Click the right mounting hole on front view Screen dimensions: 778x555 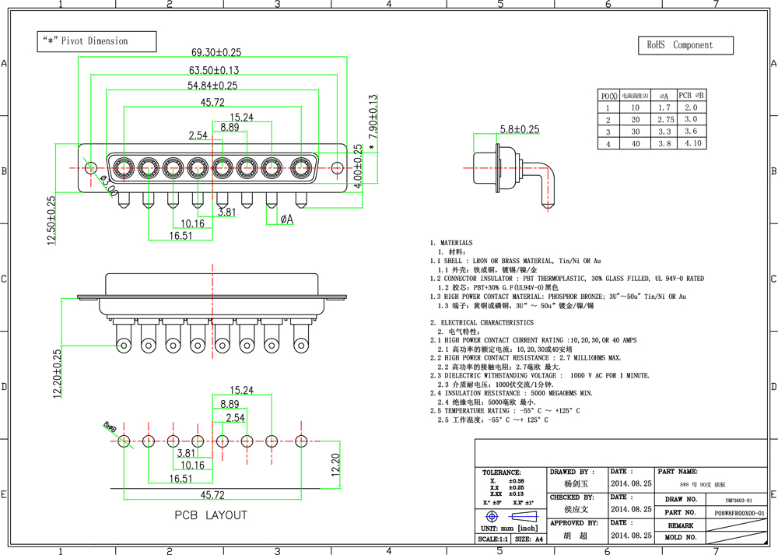[337, 167]
